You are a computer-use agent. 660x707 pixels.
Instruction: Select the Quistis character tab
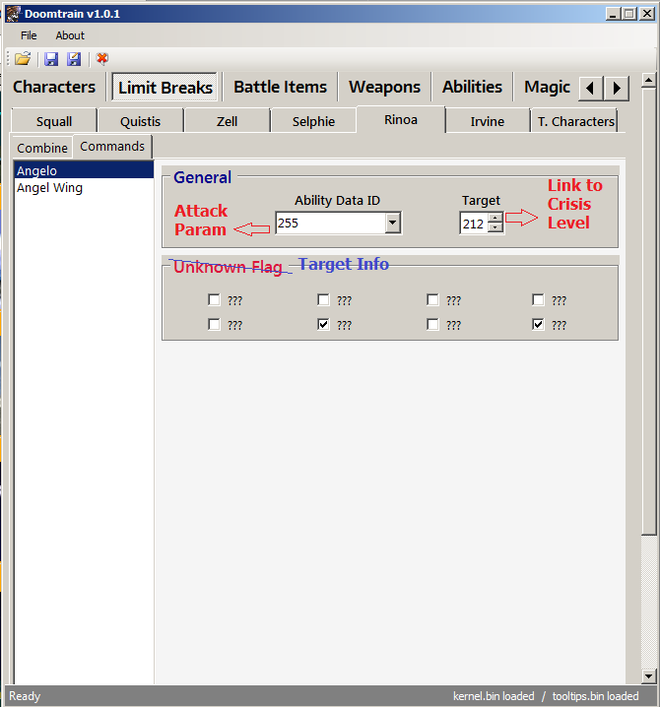click(140, 121)
